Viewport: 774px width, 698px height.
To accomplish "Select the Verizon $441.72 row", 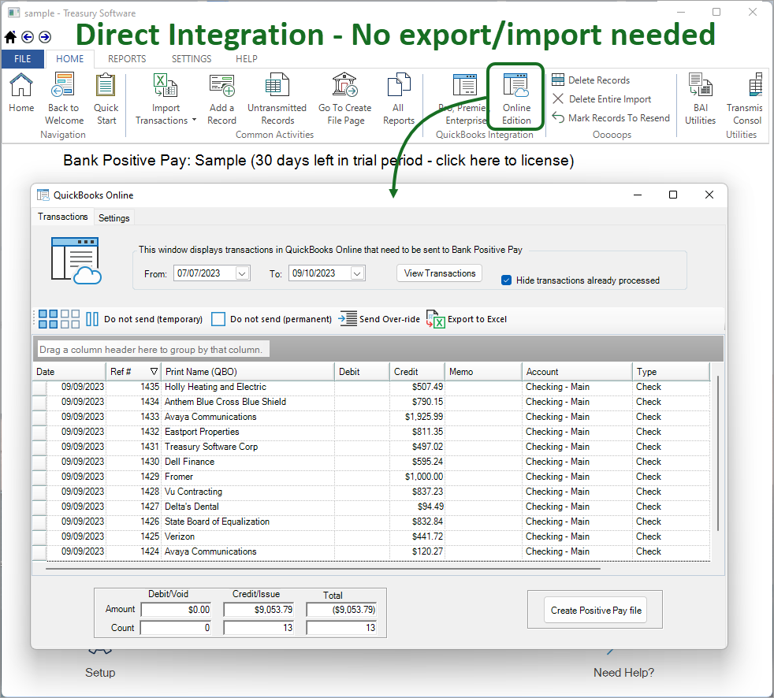I will (x=372, y=536).
